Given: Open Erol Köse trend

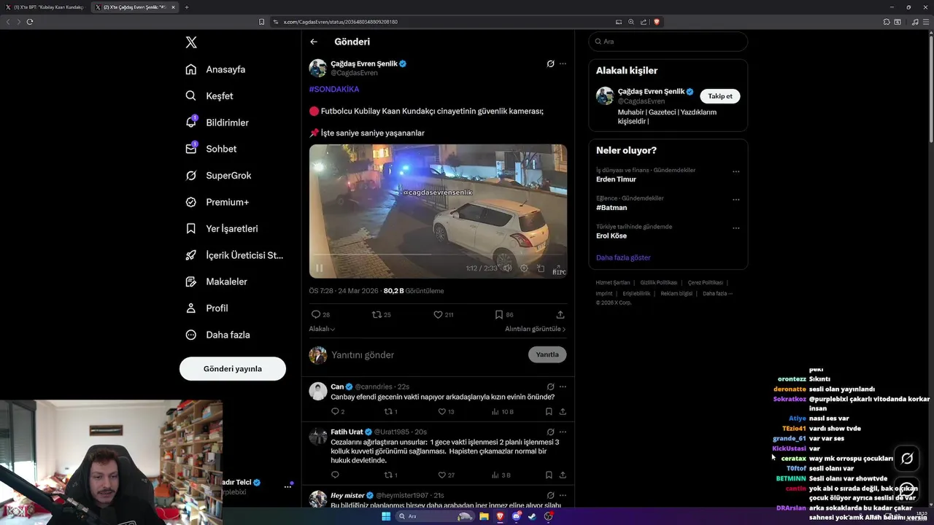Looking at the screenshot, I should click(611, 236).
